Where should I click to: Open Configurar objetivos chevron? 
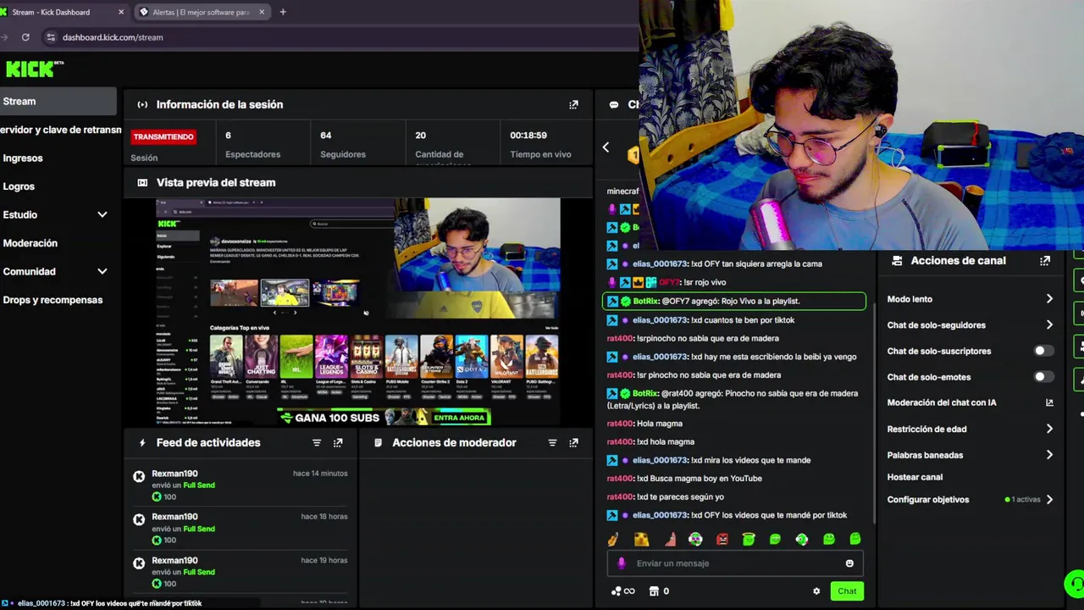click(1049, 500)
